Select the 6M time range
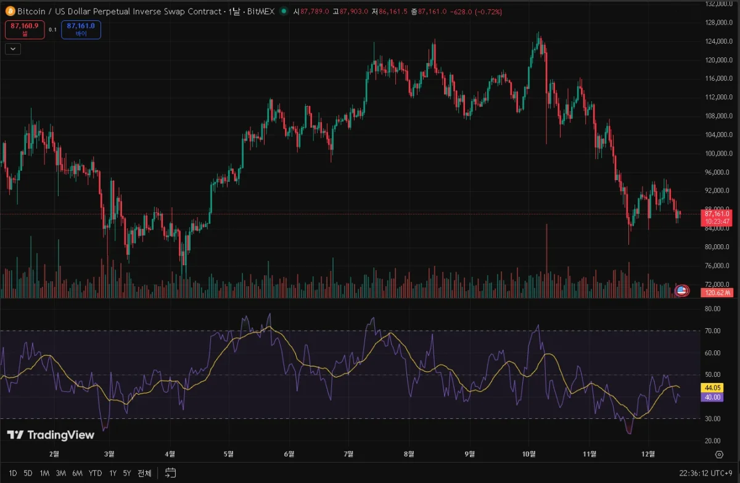740x483 pixels. 77,473
